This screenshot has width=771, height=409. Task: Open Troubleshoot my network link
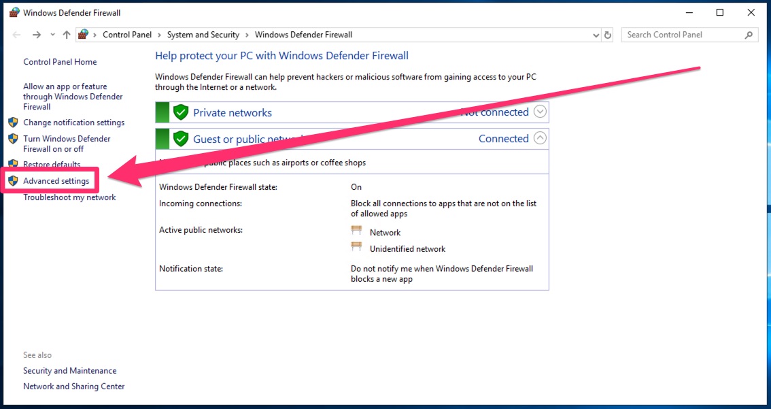tap(69, 197)
